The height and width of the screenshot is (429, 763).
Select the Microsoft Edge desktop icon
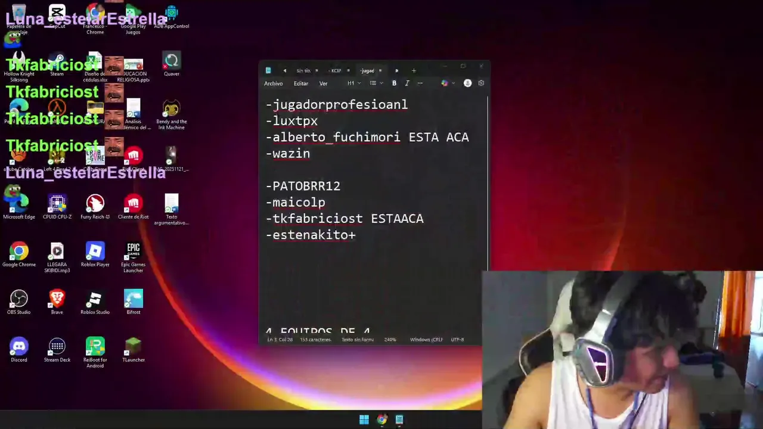pyautogui.click(x=19, y=207)
